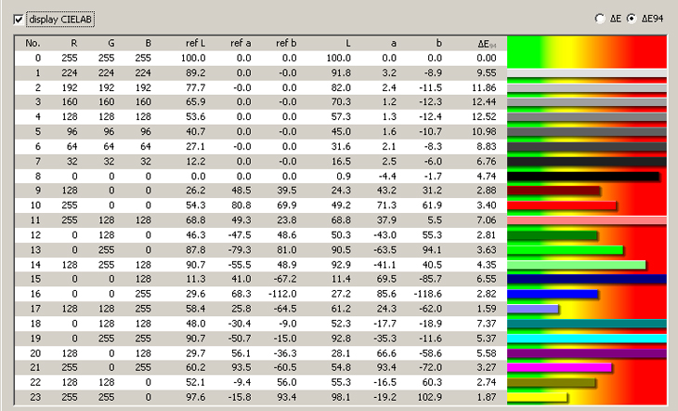This screenshot has width=678, height=411.
Task: Click the ref b value -112.0 in row 16
Action: (282, 293)
